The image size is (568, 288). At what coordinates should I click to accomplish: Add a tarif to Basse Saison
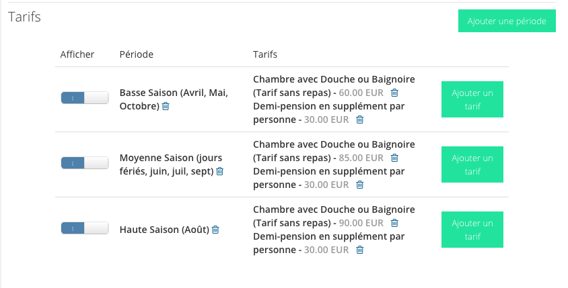point(472,99)
